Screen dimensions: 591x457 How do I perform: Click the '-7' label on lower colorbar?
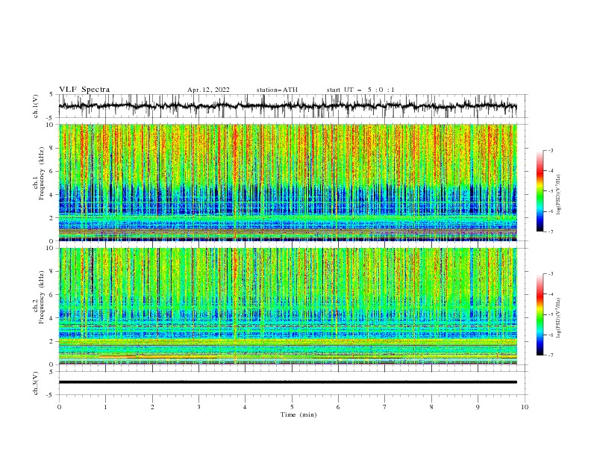pyautogui.click(x=550, y=355)
